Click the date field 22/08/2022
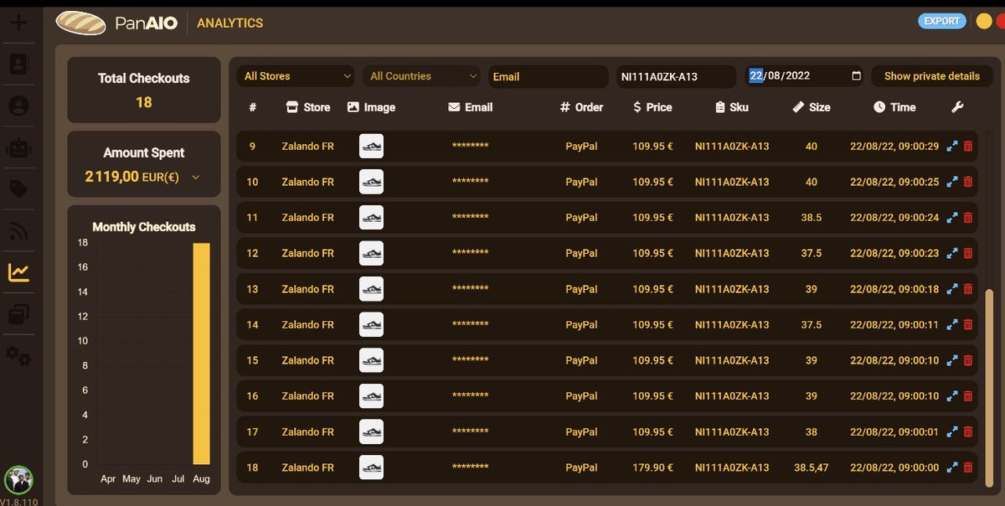This screenshot has height=506, width=1005. (804, 76)
